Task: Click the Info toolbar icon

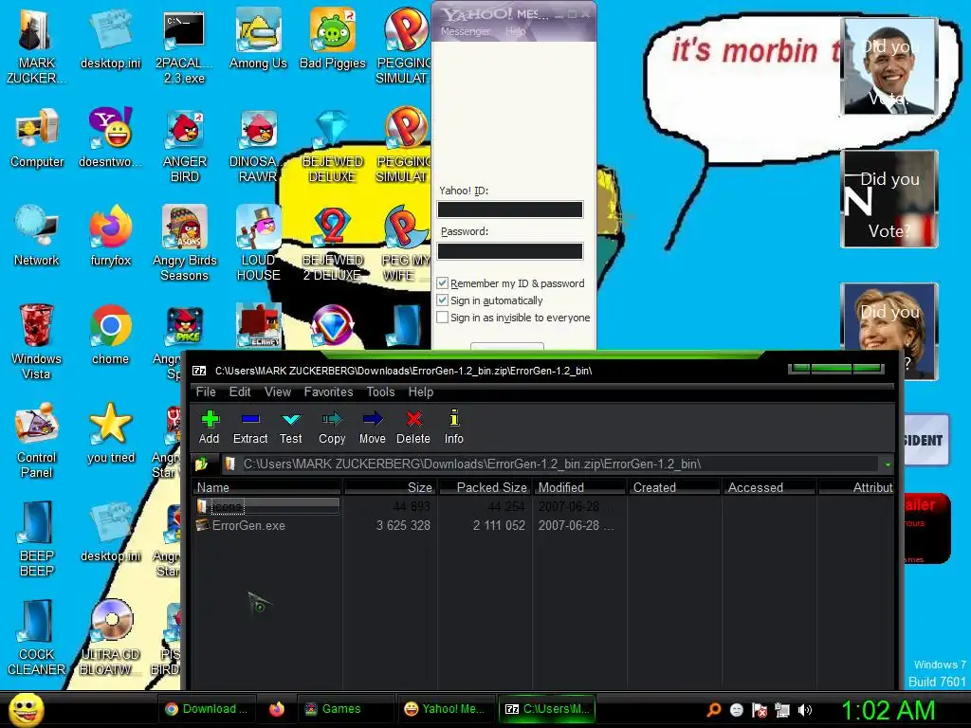Action: tap(454, 428)
